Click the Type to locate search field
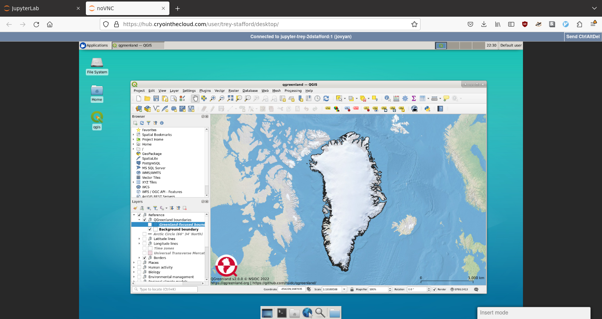This screenshot has width=602, height=319. point(165,290)
